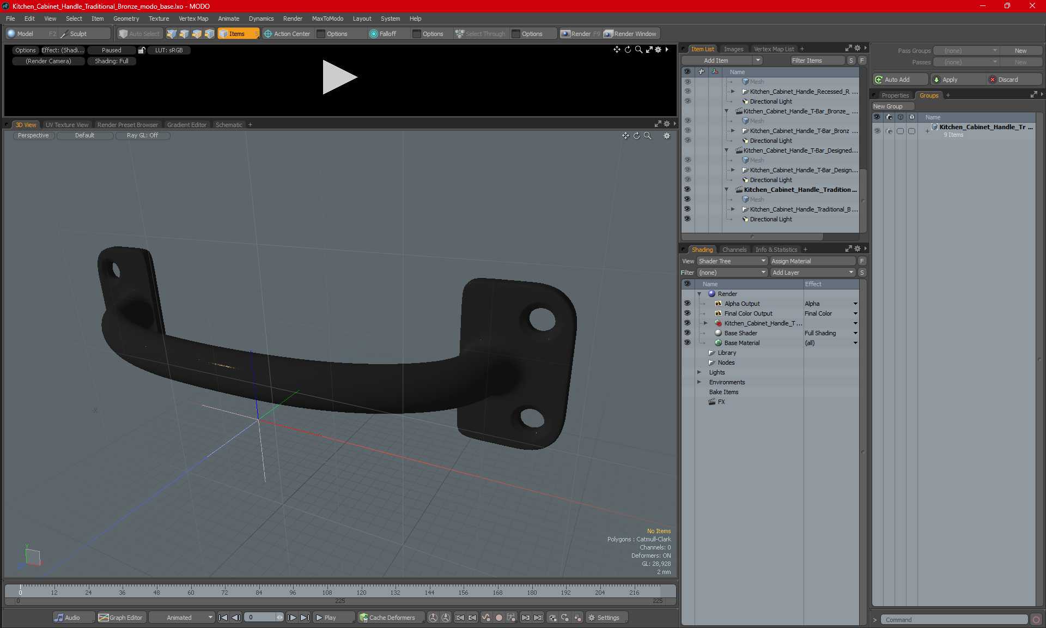
Task: Click Ray GL: Off button
Action: (142, 136)
